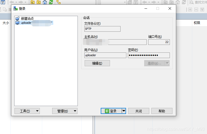Click the 高级(A)... advanced button
Viewport: 207px width, 134px height.
pyautogui.click(x=155, y=63)
